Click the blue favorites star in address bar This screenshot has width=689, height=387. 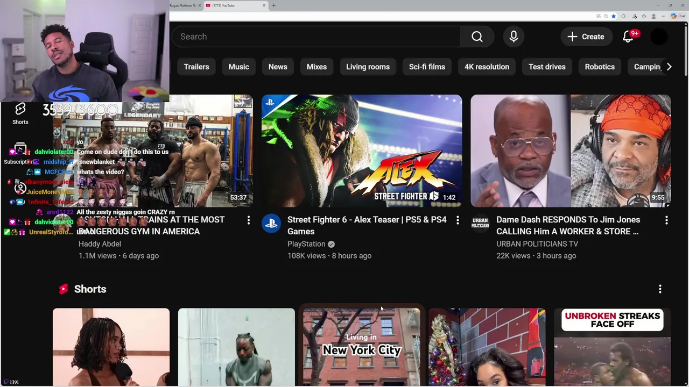[x=613, y=16]
